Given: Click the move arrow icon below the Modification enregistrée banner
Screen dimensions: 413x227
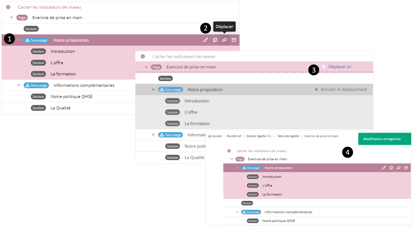Looking at the screenshot, I should 399,168.
